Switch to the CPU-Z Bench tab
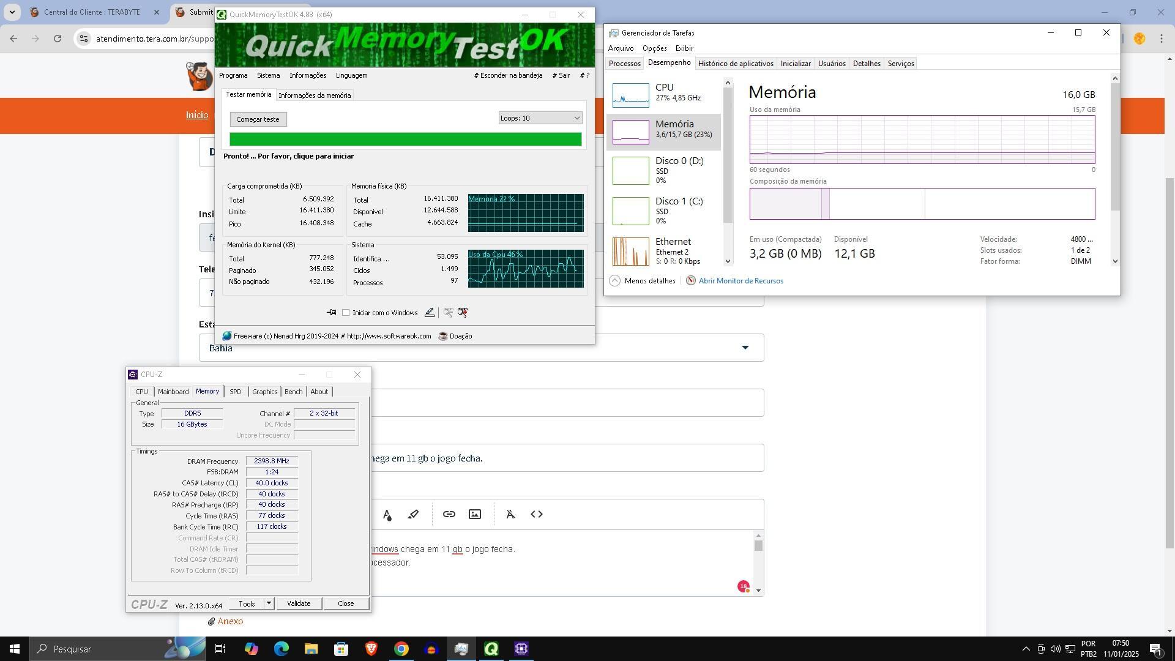The image size is (1175, 661). pos(293,392)
